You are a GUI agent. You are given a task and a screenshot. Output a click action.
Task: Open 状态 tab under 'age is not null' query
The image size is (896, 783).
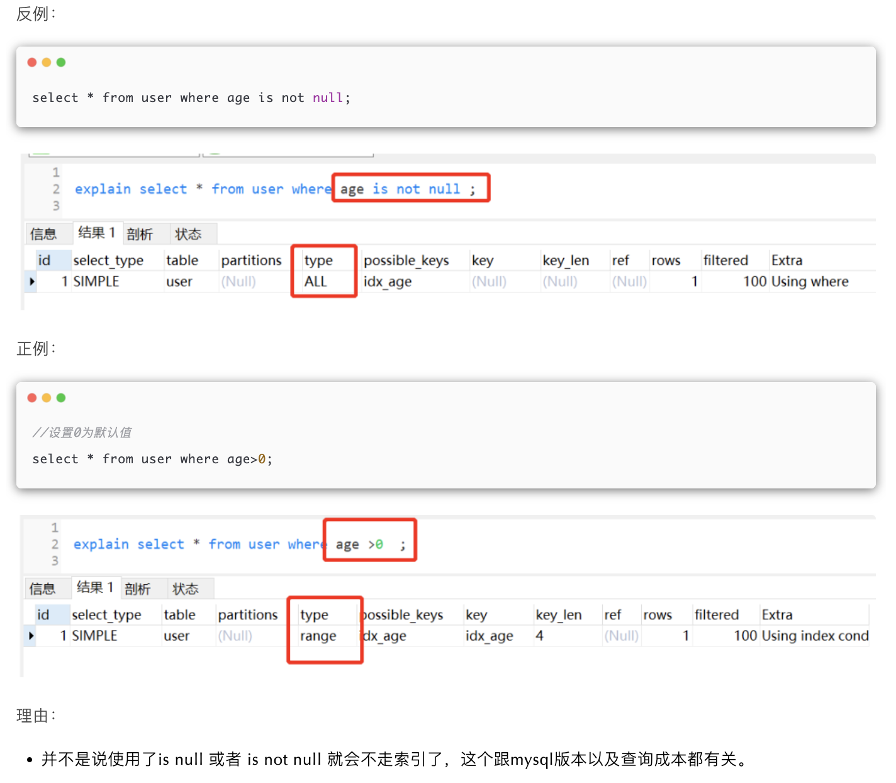pos(188,234)
